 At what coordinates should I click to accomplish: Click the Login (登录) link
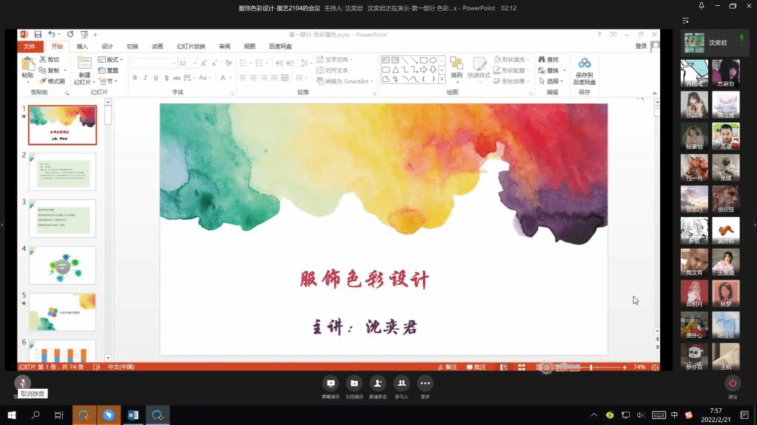[641, 46]
